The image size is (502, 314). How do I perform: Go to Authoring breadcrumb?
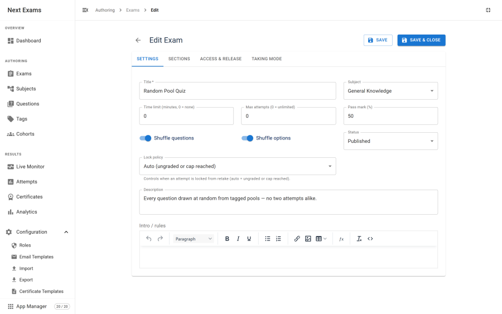[105, 10]
